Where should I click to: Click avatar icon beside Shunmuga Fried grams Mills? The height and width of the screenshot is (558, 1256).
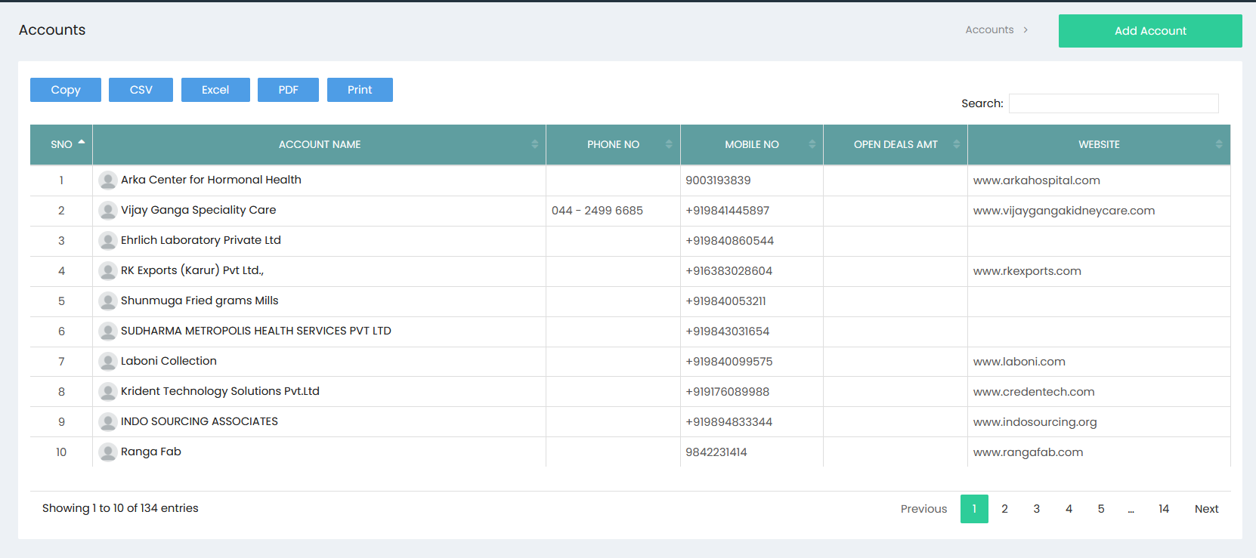[108, 301]
